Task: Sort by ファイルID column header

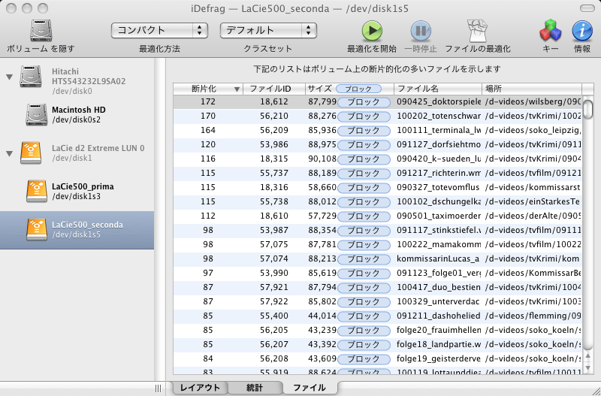Action: pos(274,89)
